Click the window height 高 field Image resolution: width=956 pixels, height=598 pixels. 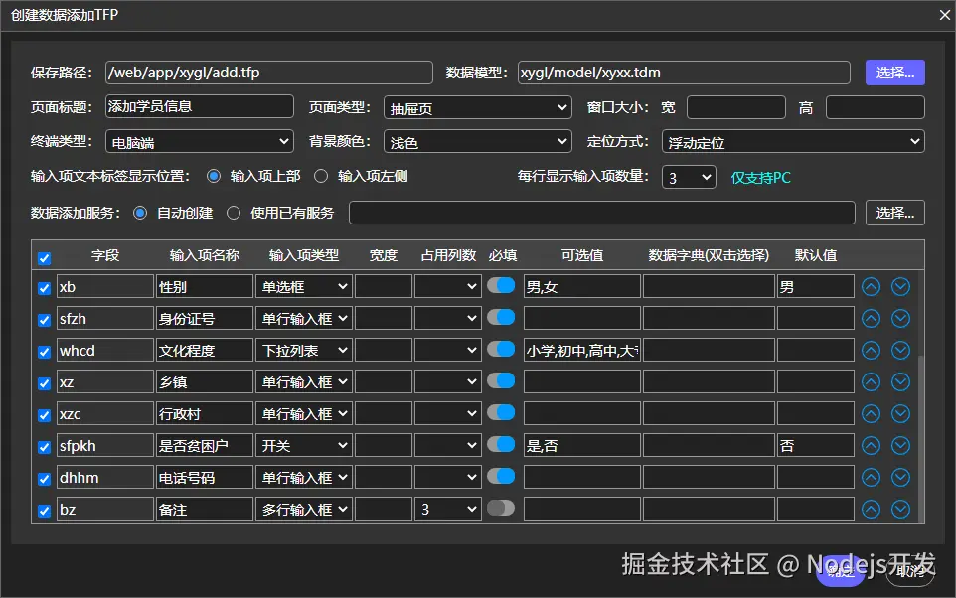875,107
